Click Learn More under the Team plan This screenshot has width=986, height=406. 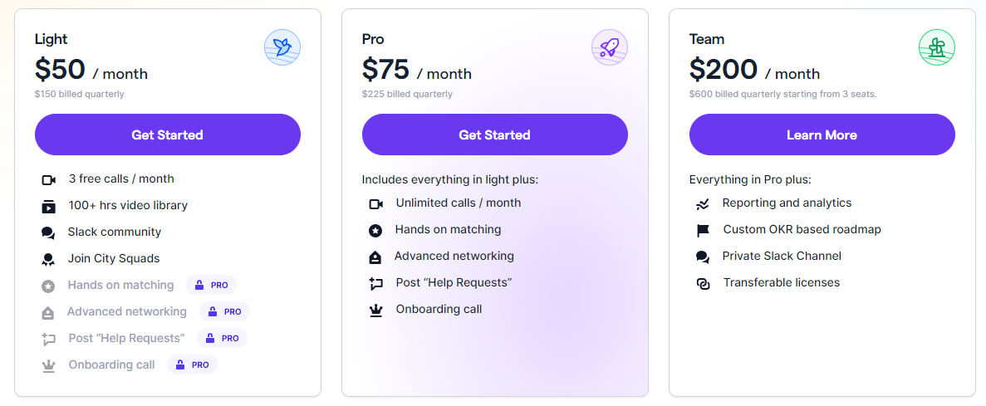[822, 135]
